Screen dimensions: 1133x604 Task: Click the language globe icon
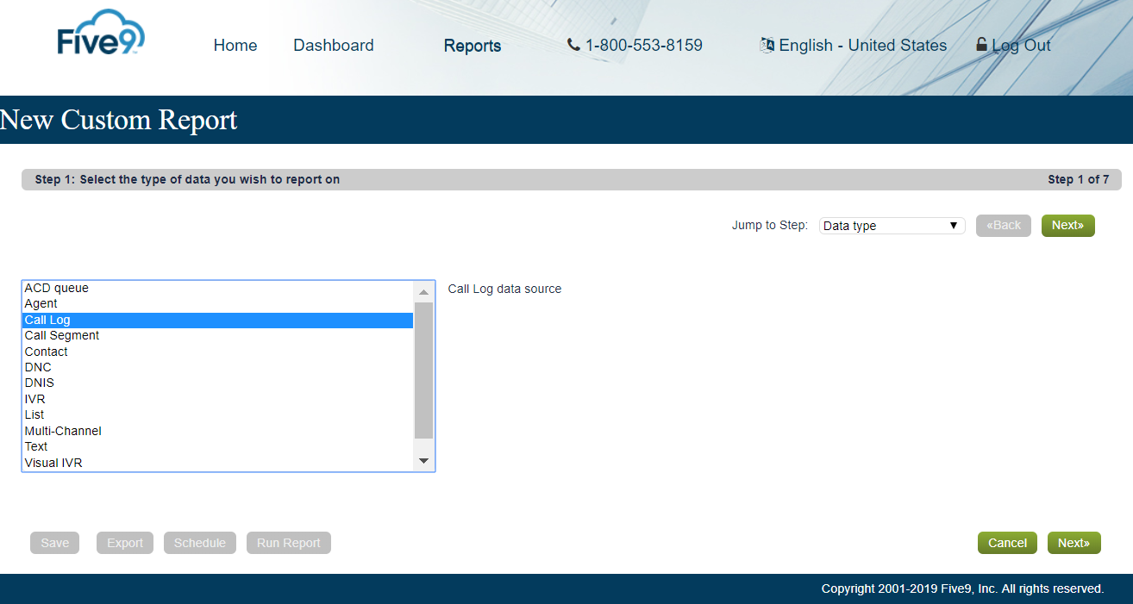(767, 45)
